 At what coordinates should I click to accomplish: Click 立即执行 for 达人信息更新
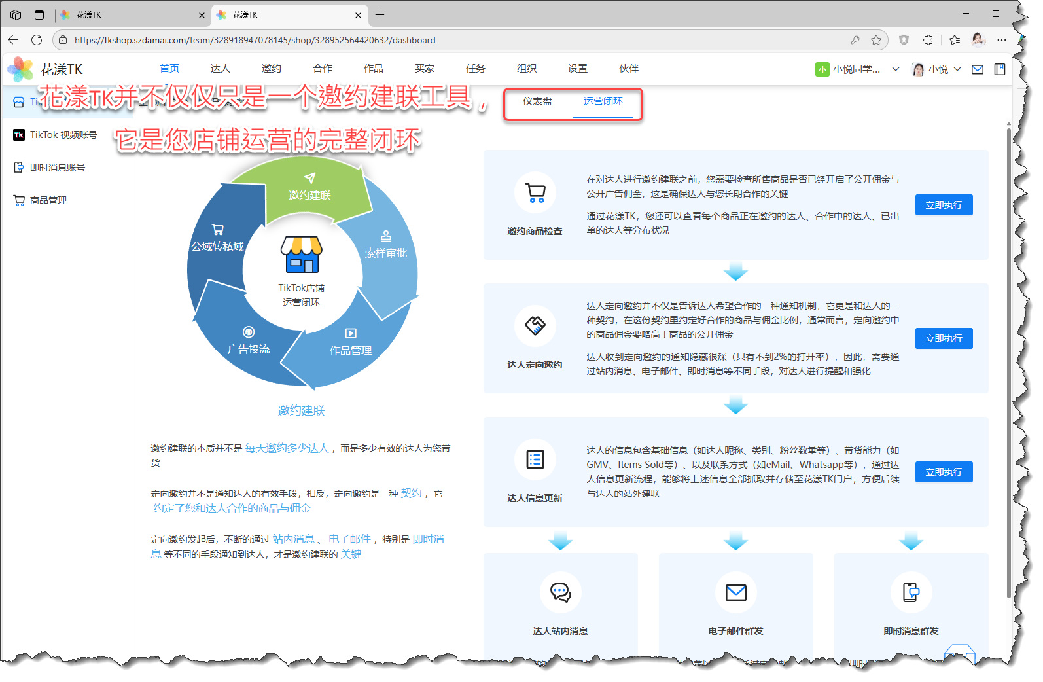tap(943, 472)
